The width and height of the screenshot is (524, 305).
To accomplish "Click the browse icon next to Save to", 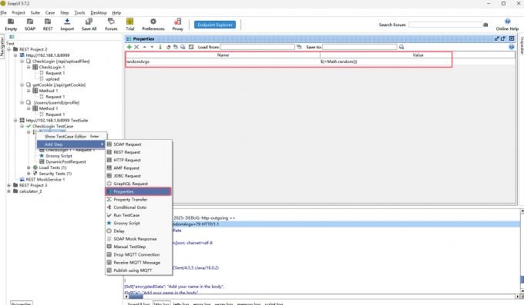I will 401,47.
